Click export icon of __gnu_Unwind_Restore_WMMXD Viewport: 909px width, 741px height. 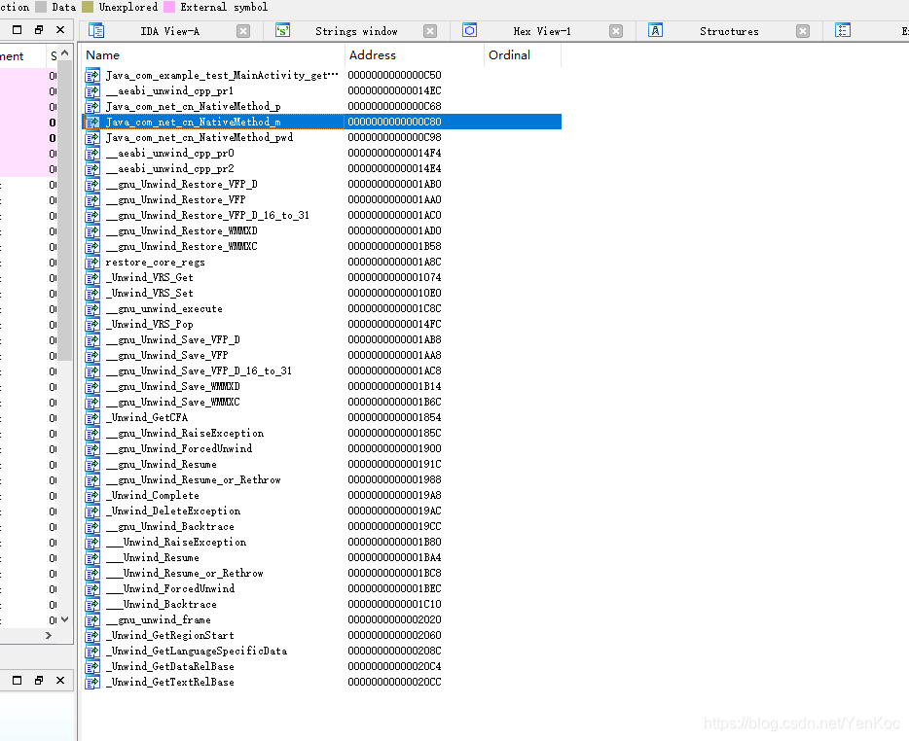[92, 231]
